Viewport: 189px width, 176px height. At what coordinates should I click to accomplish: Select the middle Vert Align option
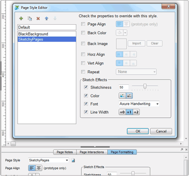click(126, 63)
